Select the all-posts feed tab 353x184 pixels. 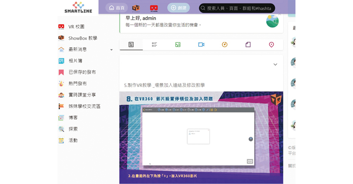(x=131, y=44)
